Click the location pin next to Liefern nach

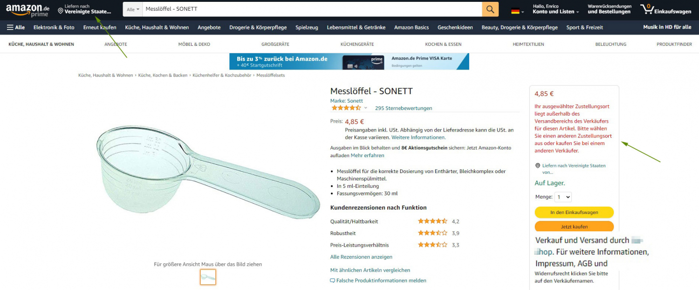[61, 11]
